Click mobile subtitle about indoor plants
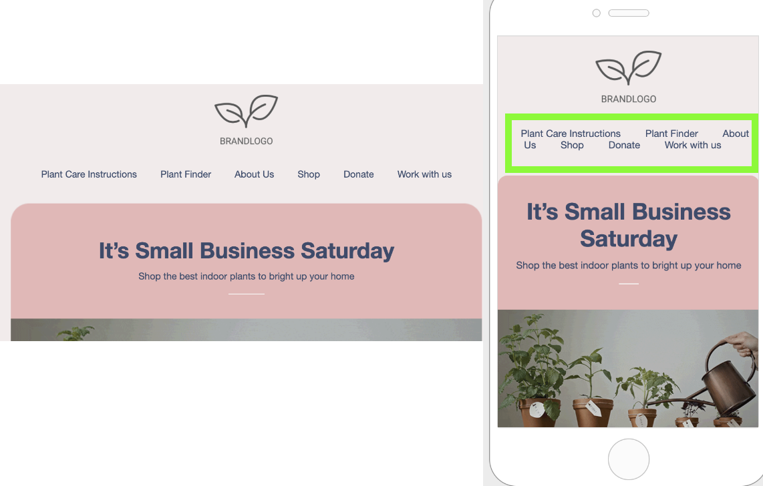 click(629, 266)
